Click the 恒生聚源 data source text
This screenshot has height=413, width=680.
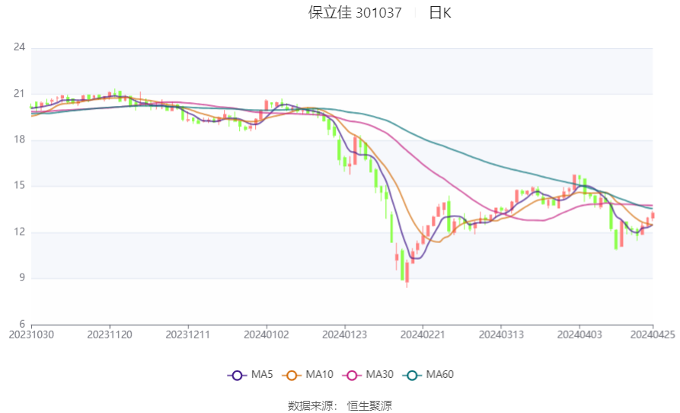point(369,405)
